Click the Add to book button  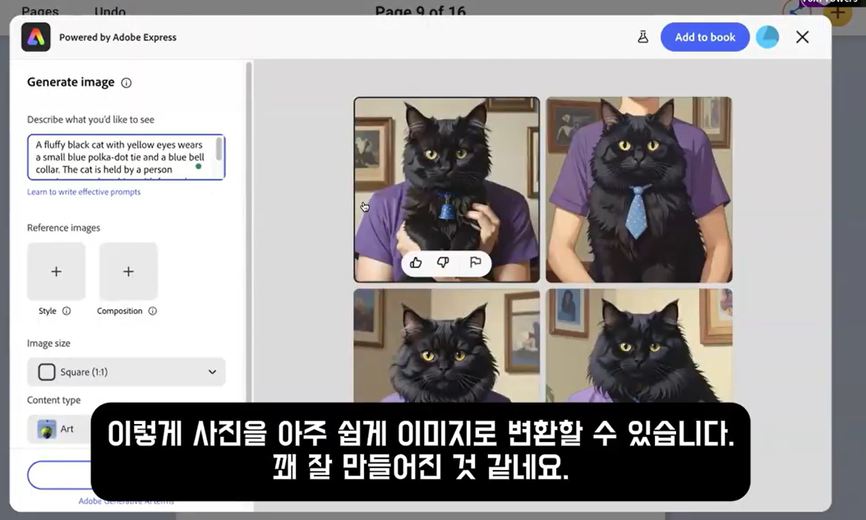704,37
